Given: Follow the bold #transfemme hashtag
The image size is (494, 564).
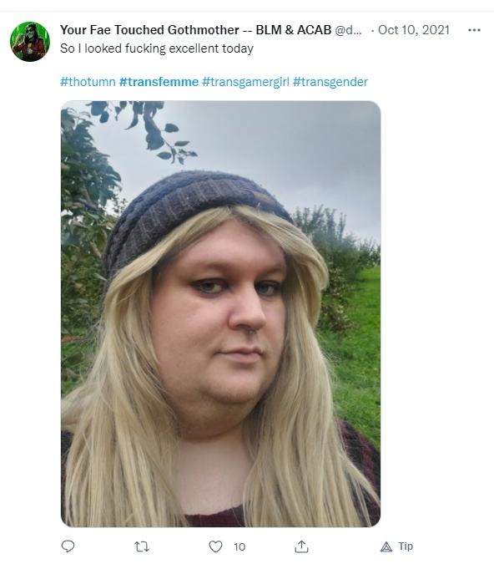Looking at the screenshot, I should click(x=159, y=82).
